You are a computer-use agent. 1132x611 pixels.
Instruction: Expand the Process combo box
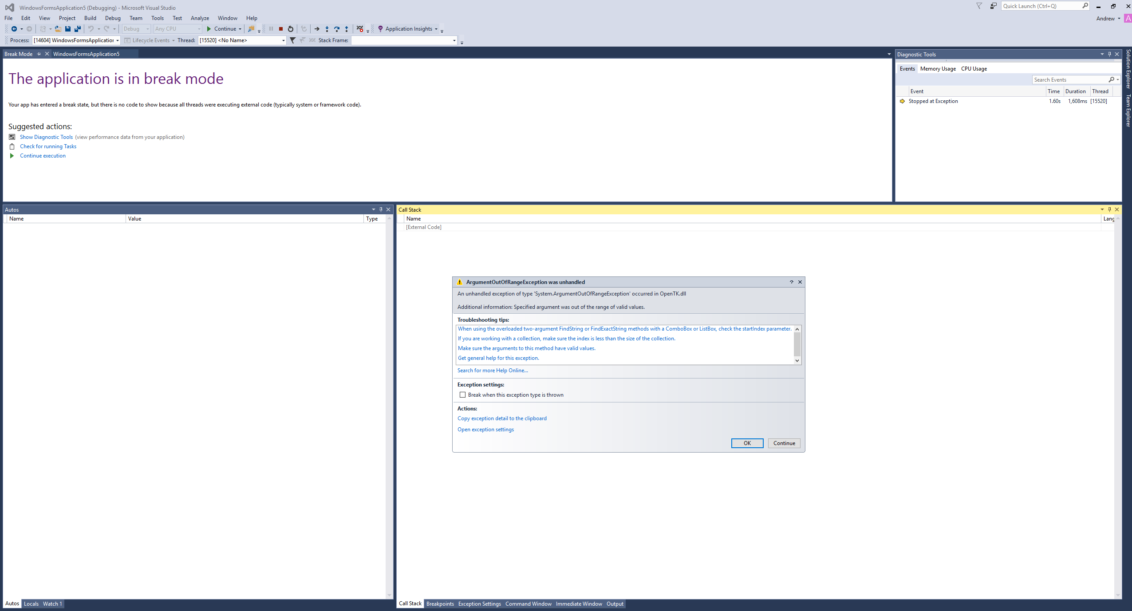[x=117, y=40]
